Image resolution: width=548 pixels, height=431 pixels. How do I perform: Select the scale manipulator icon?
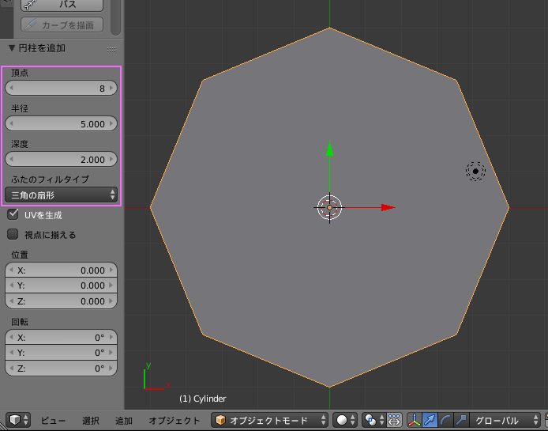pyautogui.click(x=461, y=420)
